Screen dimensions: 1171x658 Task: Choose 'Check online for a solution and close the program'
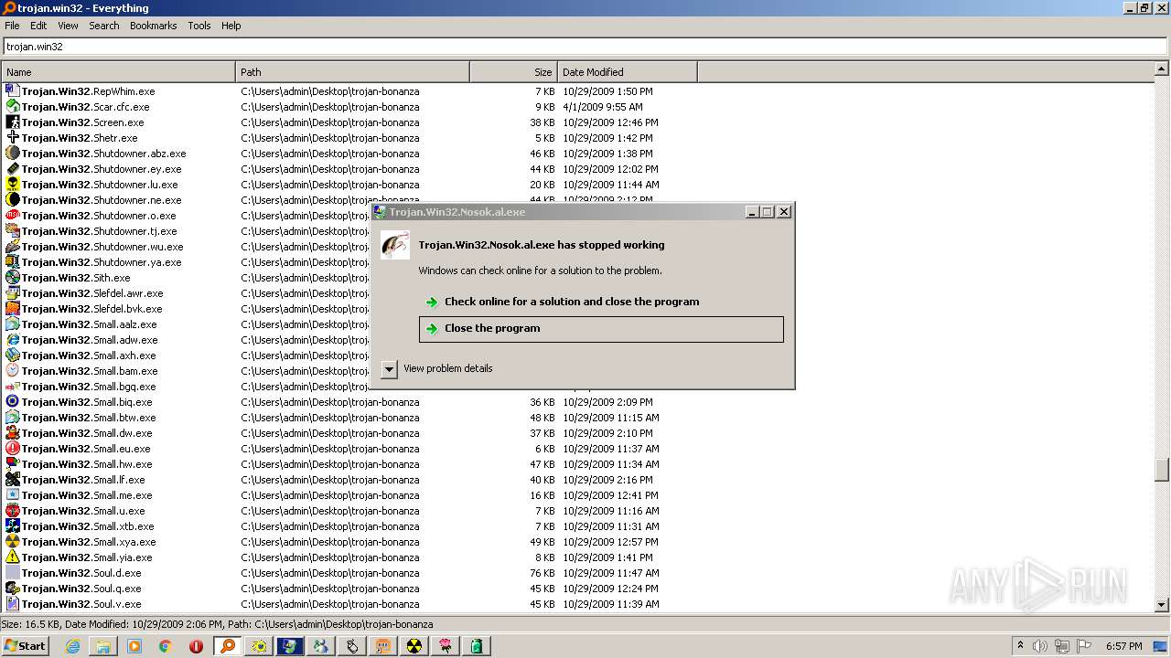[x=601, y=302]
